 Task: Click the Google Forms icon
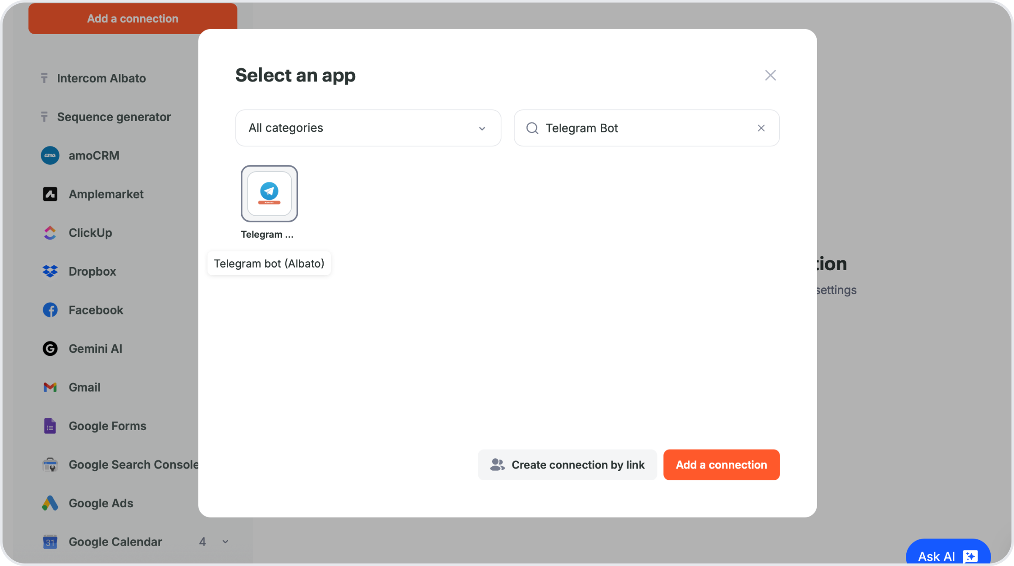click(x=50, y=426)
